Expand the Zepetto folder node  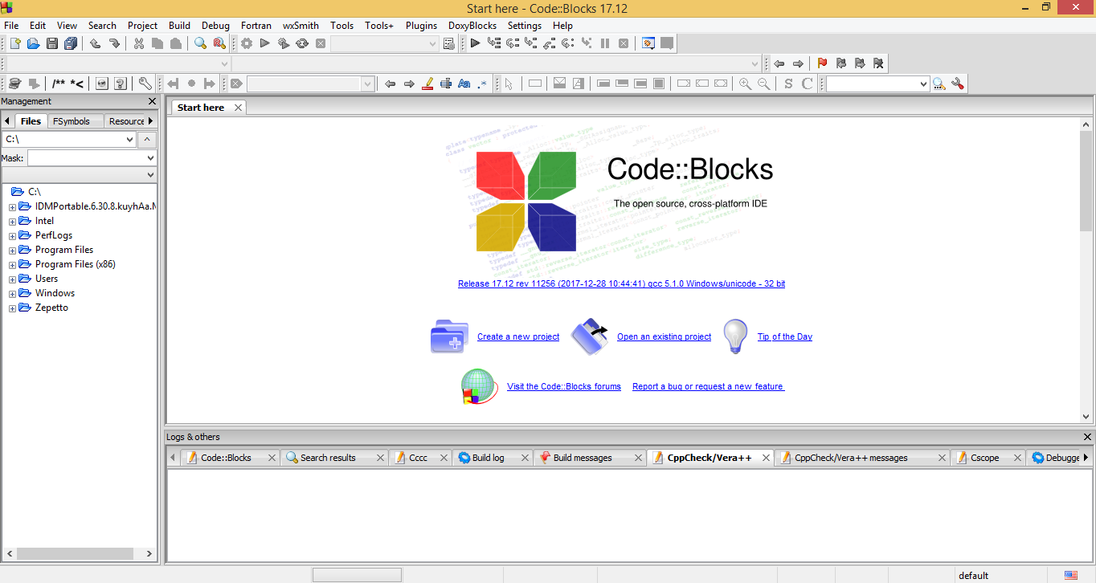coord(12,308)
